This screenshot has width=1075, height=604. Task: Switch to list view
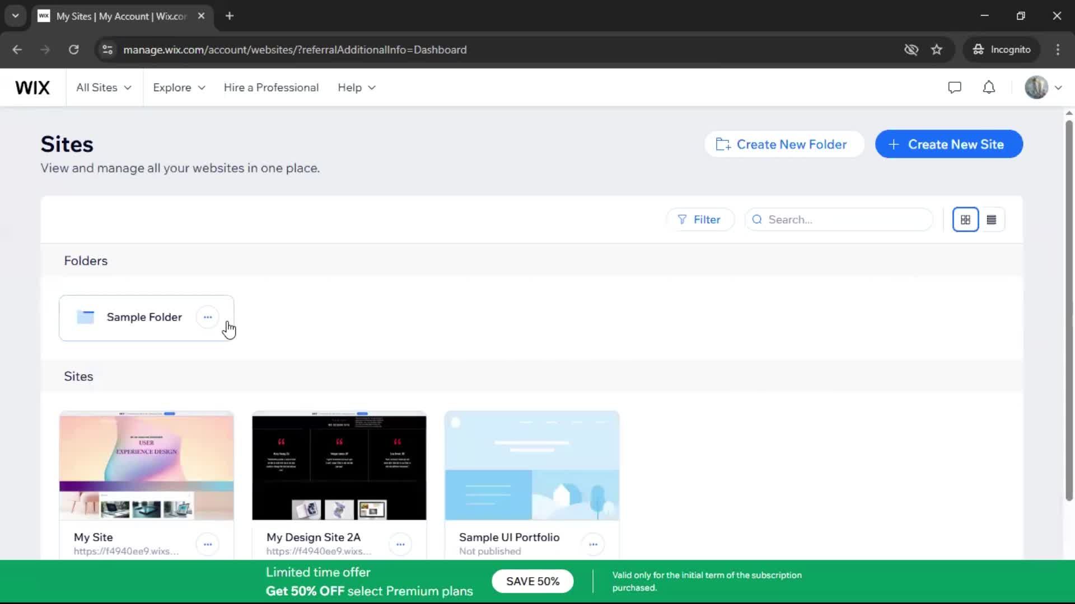pos(992,220)
